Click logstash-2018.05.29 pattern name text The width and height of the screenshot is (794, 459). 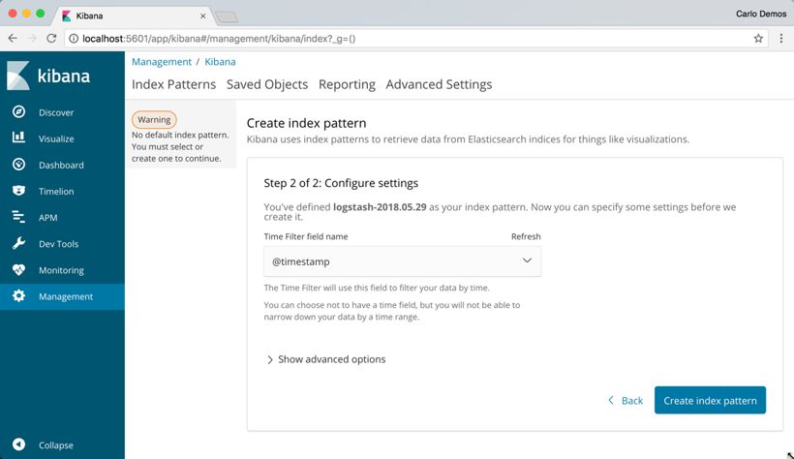coord(380,206)
